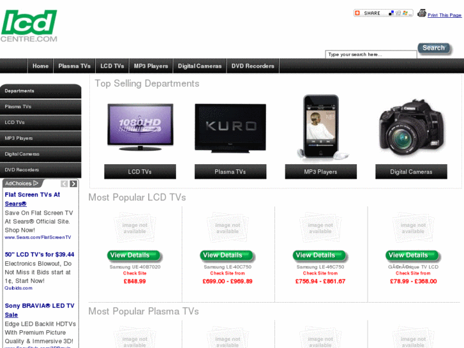Open Home in the navigation bar
The image size is (464, 348).
[x=41, y=66]
